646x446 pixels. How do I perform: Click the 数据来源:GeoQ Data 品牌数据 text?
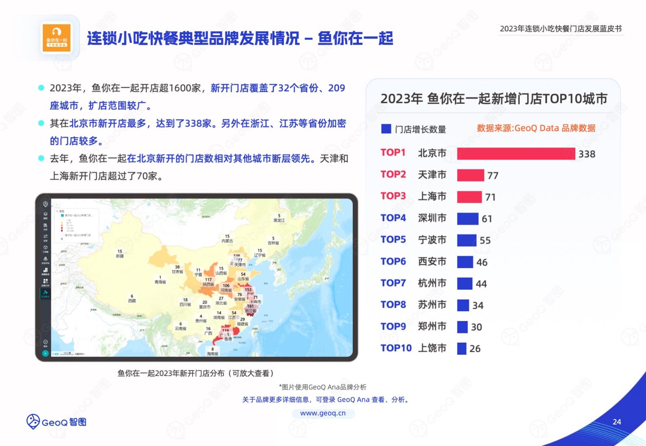(x=536, y=128)
